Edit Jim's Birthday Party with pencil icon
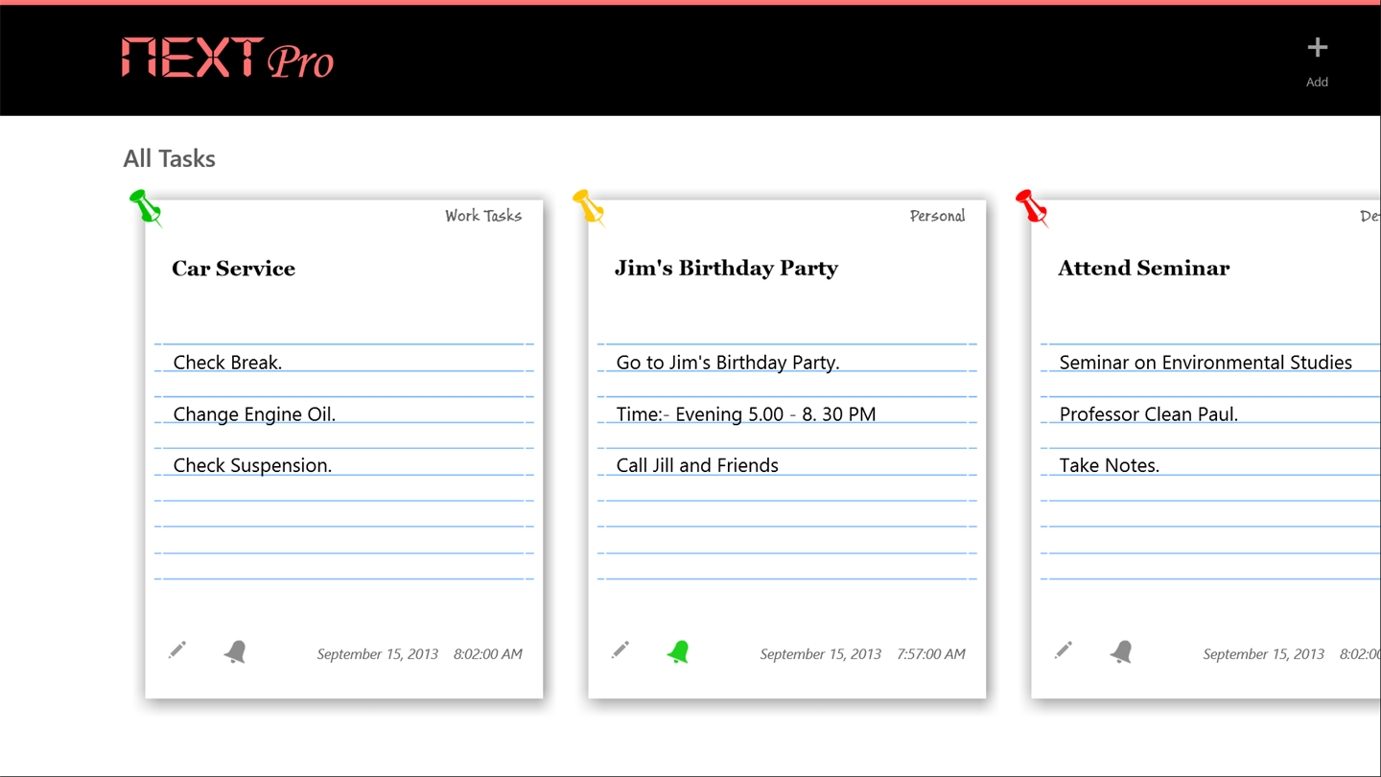This screenshot has height=777, width=1381. 620,650
